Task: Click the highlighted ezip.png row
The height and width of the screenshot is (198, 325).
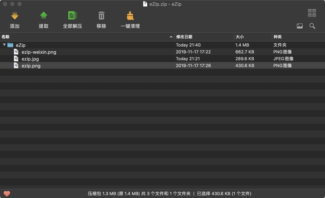Action: pyautogui.click(x=31, y=65)
